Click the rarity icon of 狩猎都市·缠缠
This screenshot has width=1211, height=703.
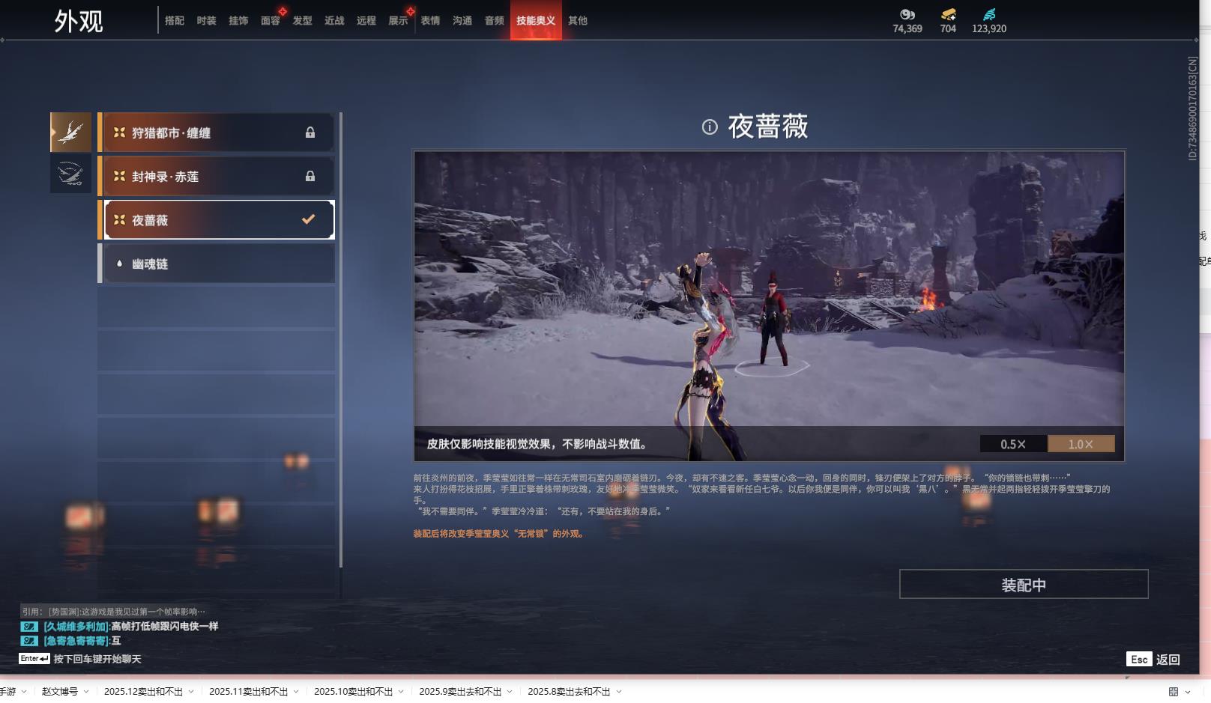(x=119, y=133)
